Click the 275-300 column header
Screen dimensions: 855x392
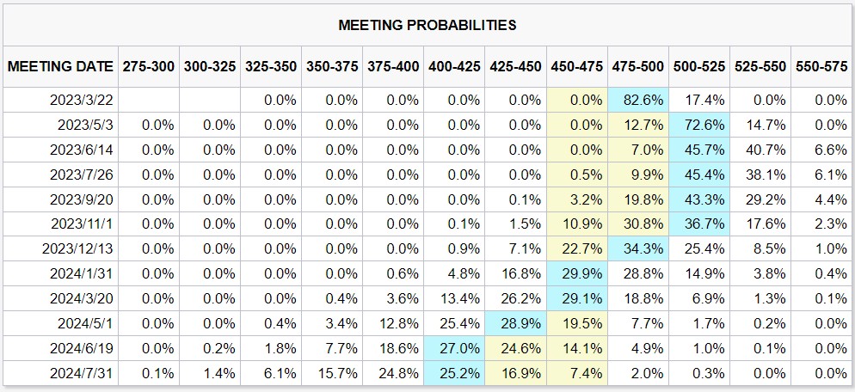pos(148,66)
